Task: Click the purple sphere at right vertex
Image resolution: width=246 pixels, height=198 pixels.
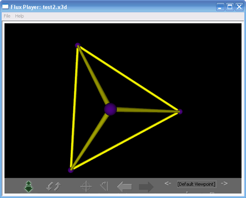Action: coord(180,112)
